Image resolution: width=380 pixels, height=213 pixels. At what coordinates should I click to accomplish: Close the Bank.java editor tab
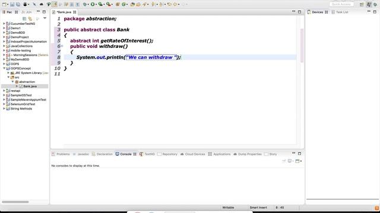(x=74, y=12)
